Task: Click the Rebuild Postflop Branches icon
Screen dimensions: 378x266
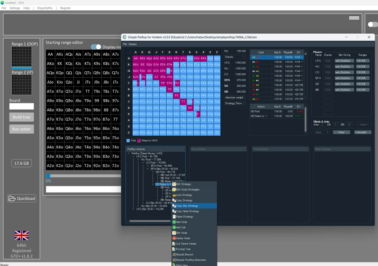Action: click(174, 260)
